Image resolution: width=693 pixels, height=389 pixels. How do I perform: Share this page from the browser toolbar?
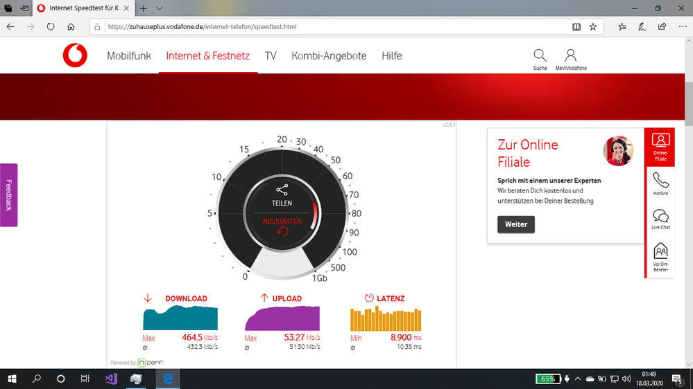click(662, 27)
